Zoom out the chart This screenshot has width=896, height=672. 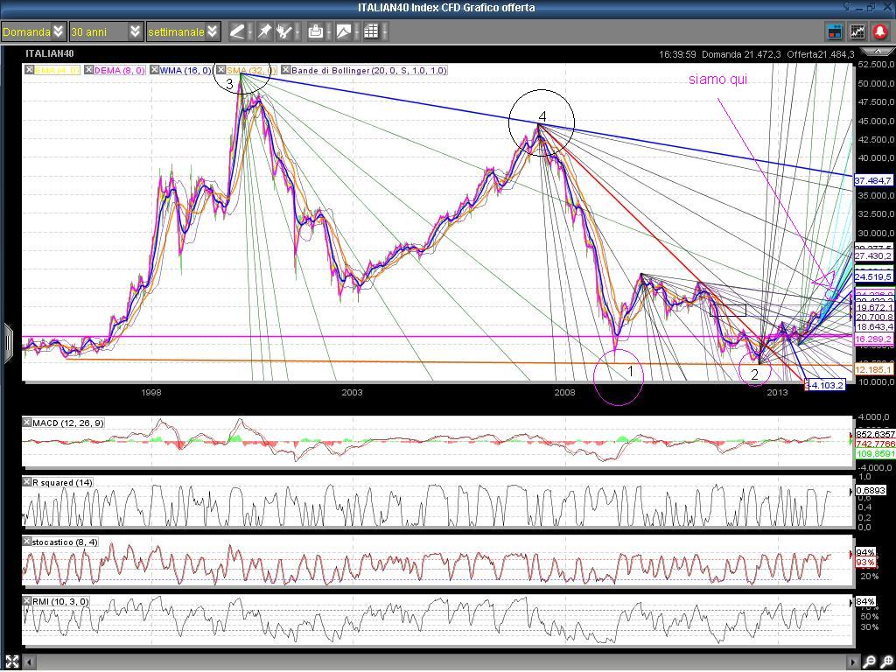click(870, 661)
